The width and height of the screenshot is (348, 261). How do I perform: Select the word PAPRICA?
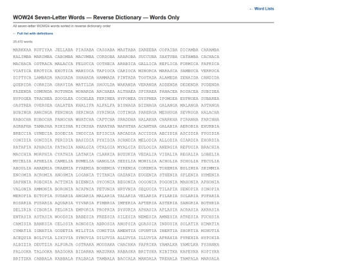point(210,64)
